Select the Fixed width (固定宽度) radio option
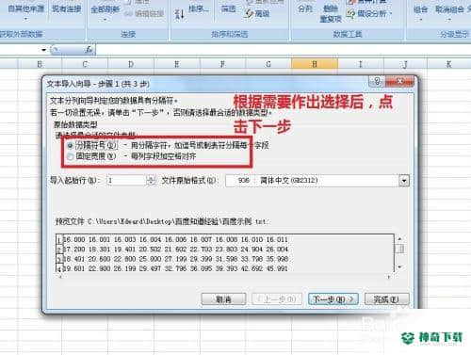 (x=71, y=156)
